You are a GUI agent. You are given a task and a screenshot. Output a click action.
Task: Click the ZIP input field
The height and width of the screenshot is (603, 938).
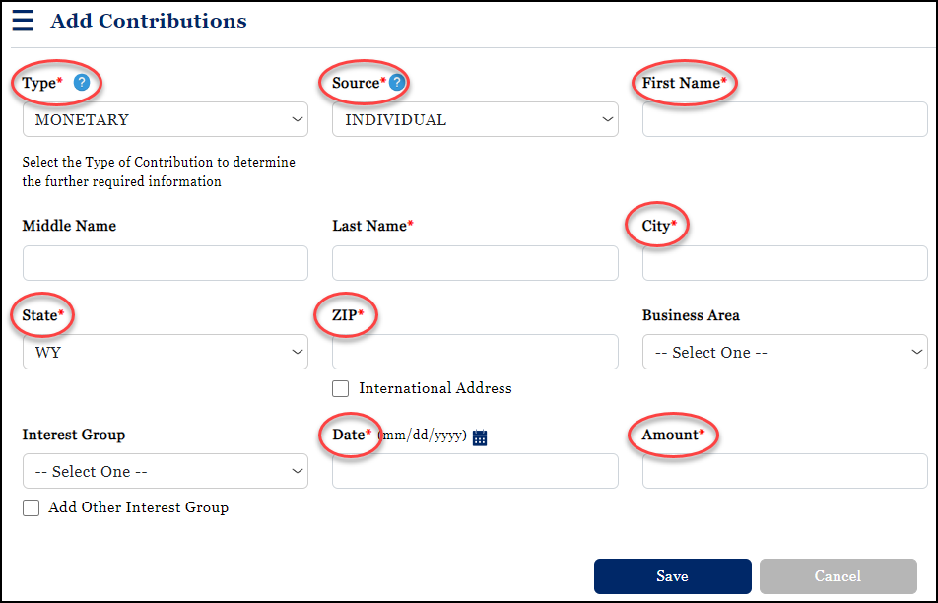475,352
